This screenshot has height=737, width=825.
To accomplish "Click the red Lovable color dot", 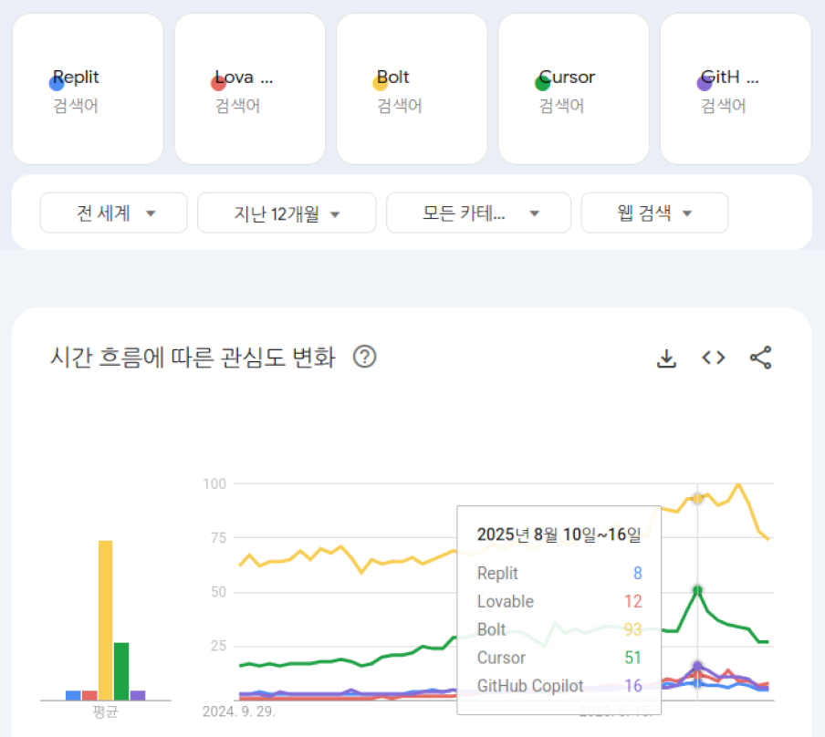I will pyautogui.click(x=218, y=83).
